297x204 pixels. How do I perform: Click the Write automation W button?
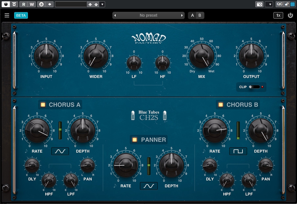tap(32, 4)
